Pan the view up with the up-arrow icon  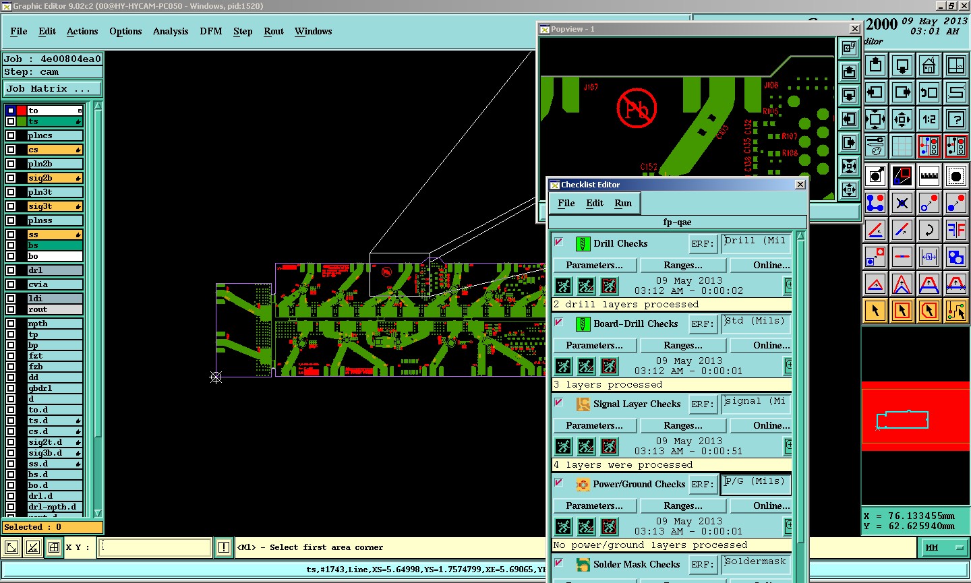pos(875,65)
